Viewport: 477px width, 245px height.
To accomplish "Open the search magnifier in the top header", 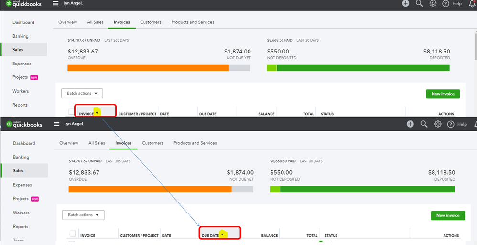I will 419,4.
